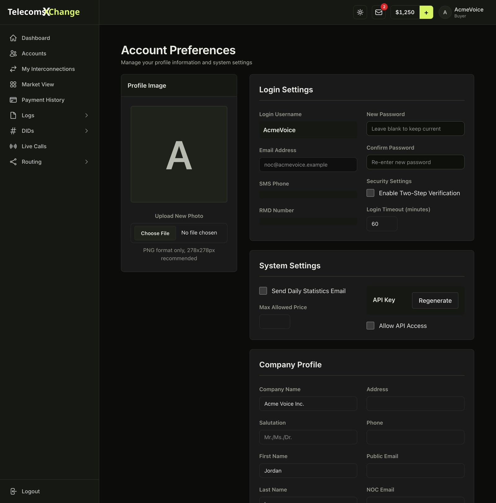
Task: Open Payment History page
Action: coord(50,100)
